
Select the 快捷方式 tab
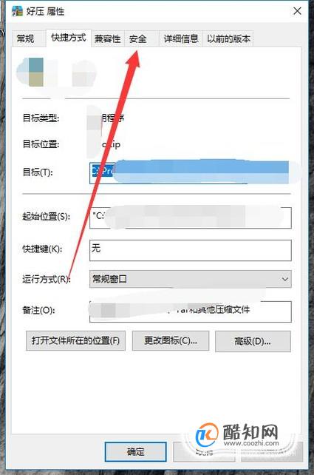(x=69, y=38)
